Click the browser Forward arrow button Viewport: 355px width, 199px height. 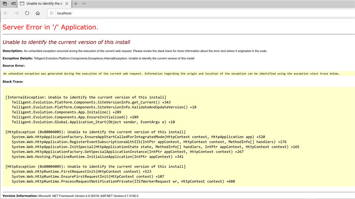(x=16, y=13)
